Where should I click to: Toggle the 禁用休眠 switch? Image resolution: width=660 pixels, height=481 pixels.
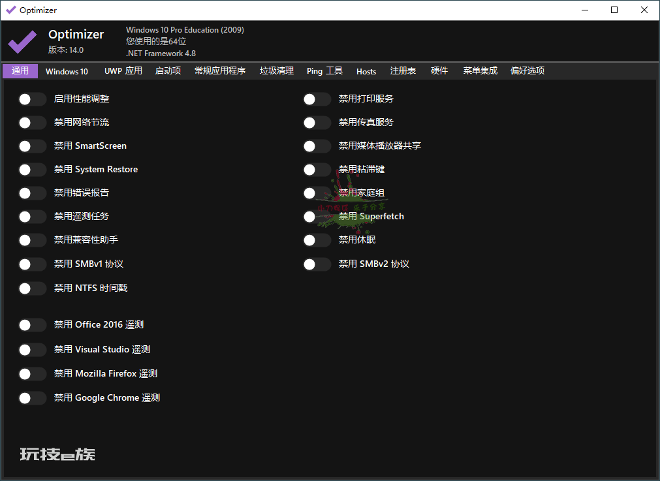[317, 240]
